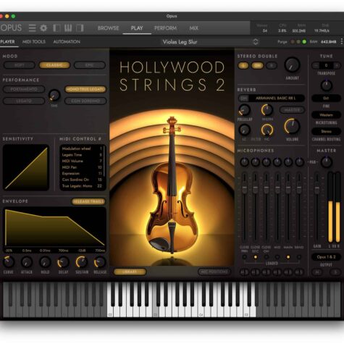Toggle the Stereo Double ON button
The image size is (344, 344).
point(257,65)
